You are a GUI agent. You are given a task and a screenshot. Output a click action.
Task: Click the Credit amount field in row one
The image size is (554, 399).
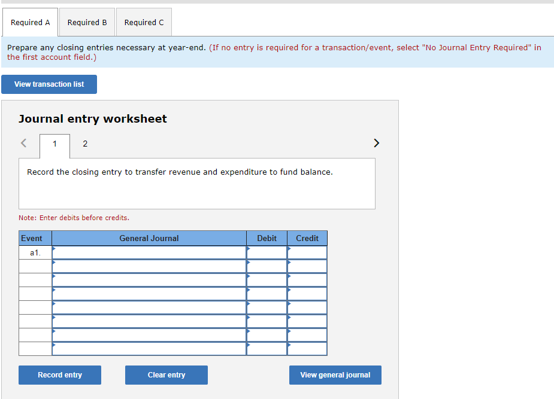point(307,252)
